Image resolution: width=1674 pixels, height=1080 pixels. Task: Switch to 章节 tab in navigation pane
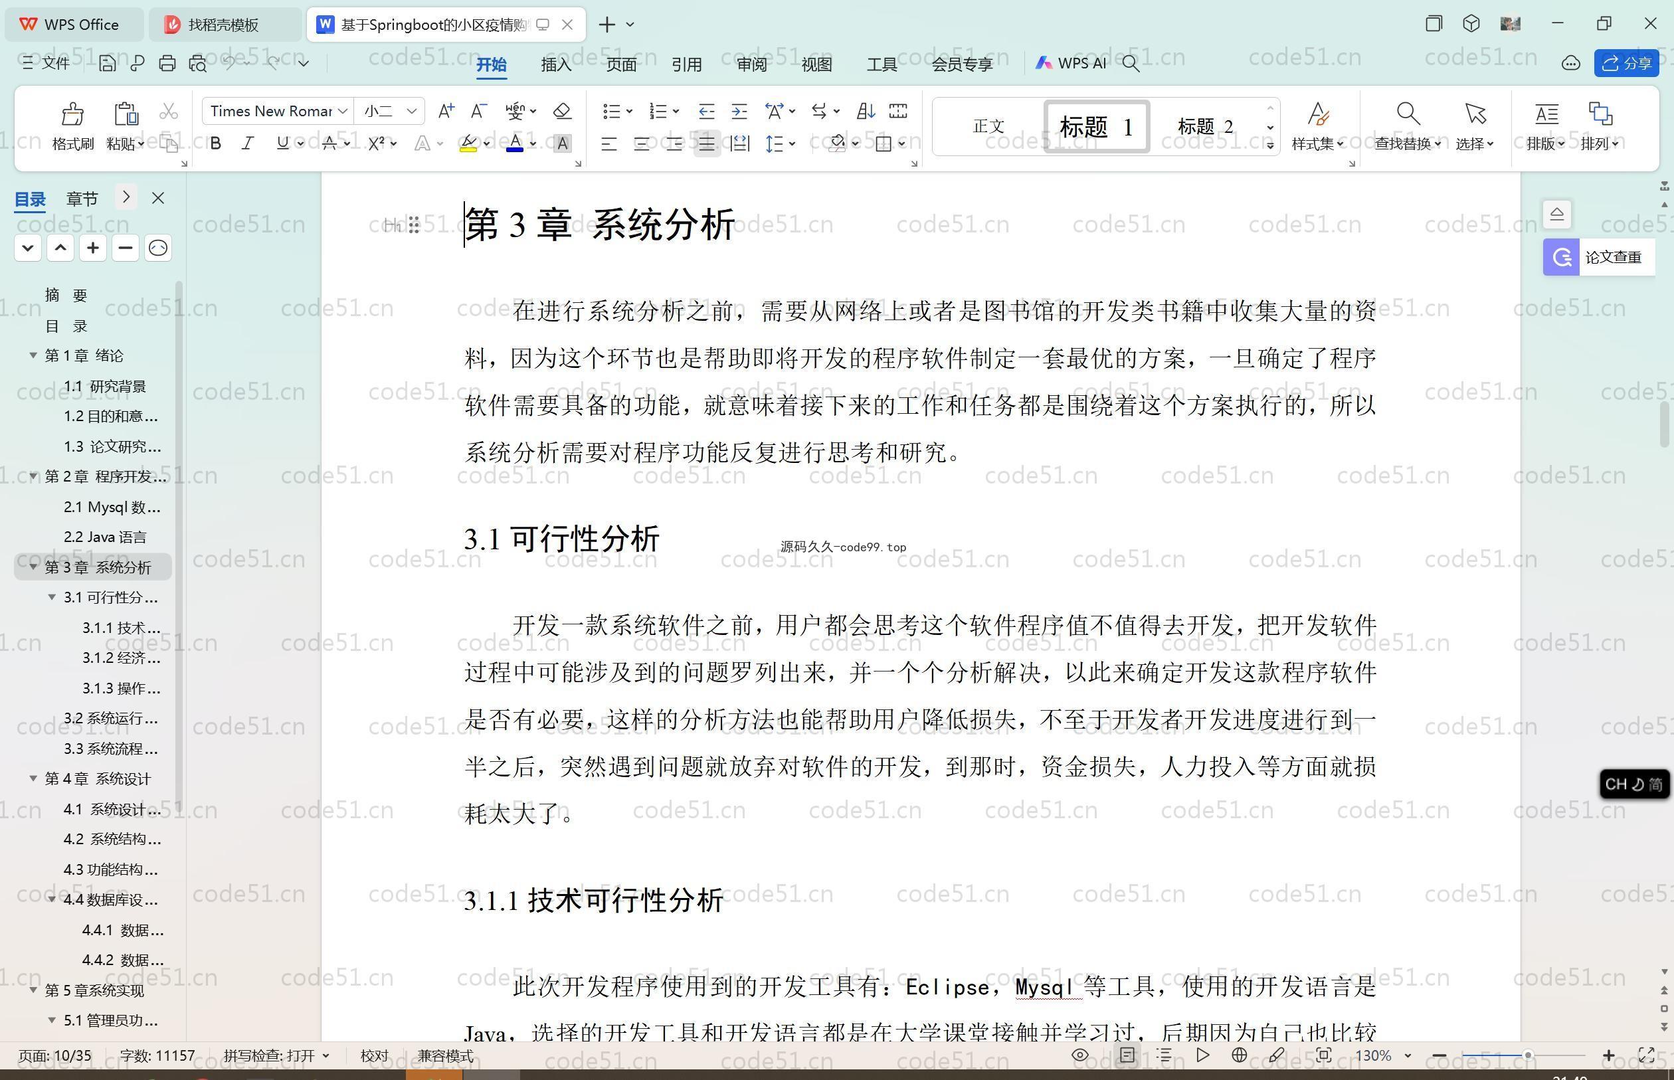pyautogui.click(x=82, y=199)
